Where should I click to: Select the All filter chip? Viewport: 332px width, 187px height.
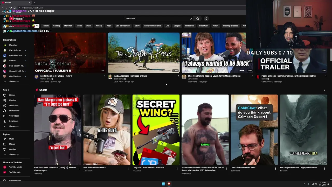point(37,26)
